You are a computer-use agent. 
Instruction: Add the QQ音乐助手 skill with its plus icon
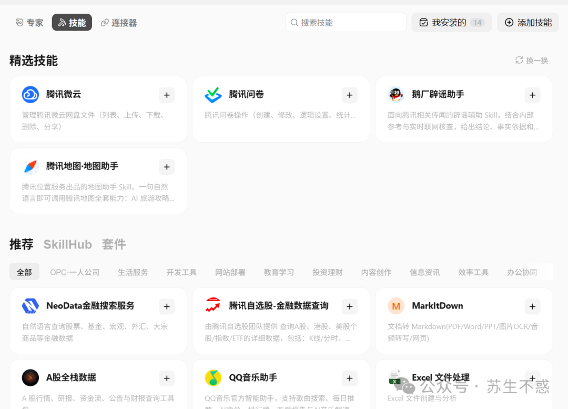pyautogui.click(x=350, y=378)
